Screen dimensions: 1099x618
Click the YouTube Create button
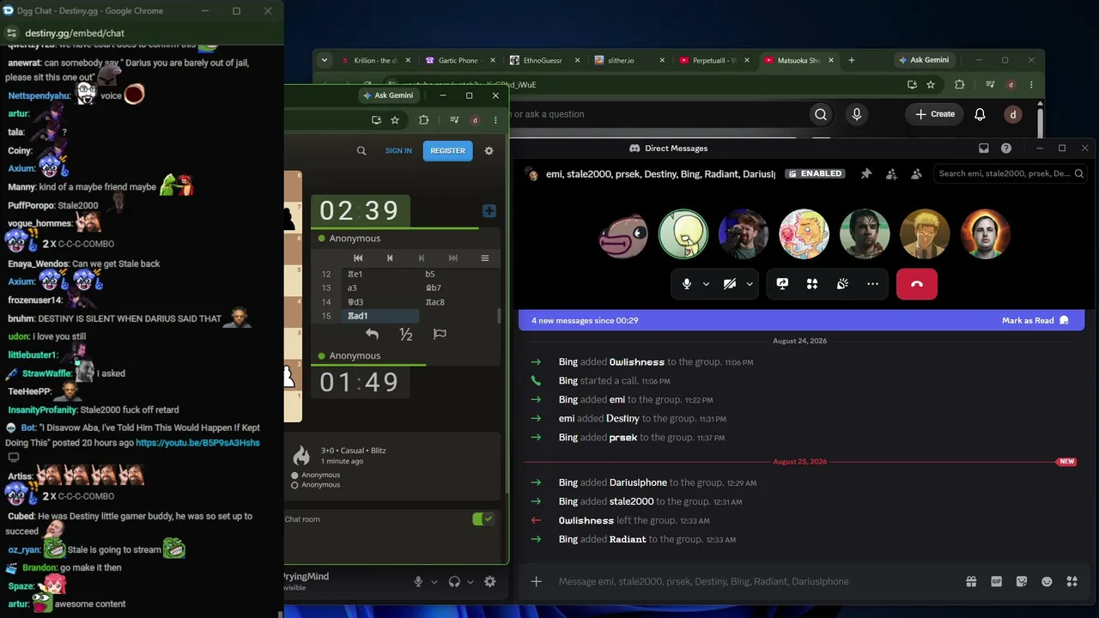(x=934, y=114)
